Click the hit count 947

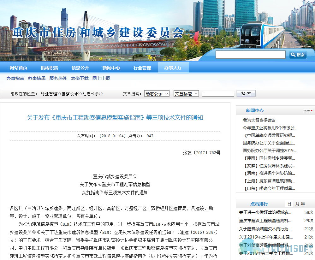pyautogui.click(x=150, y=136)
